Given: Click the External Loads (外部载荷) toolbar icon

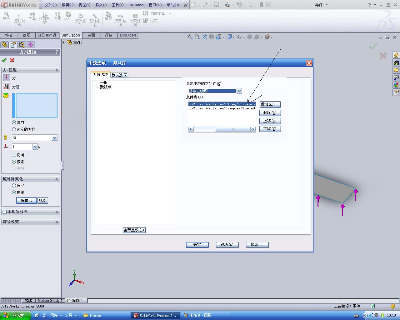Looking at the screenshot, I should tap(45, 18).
